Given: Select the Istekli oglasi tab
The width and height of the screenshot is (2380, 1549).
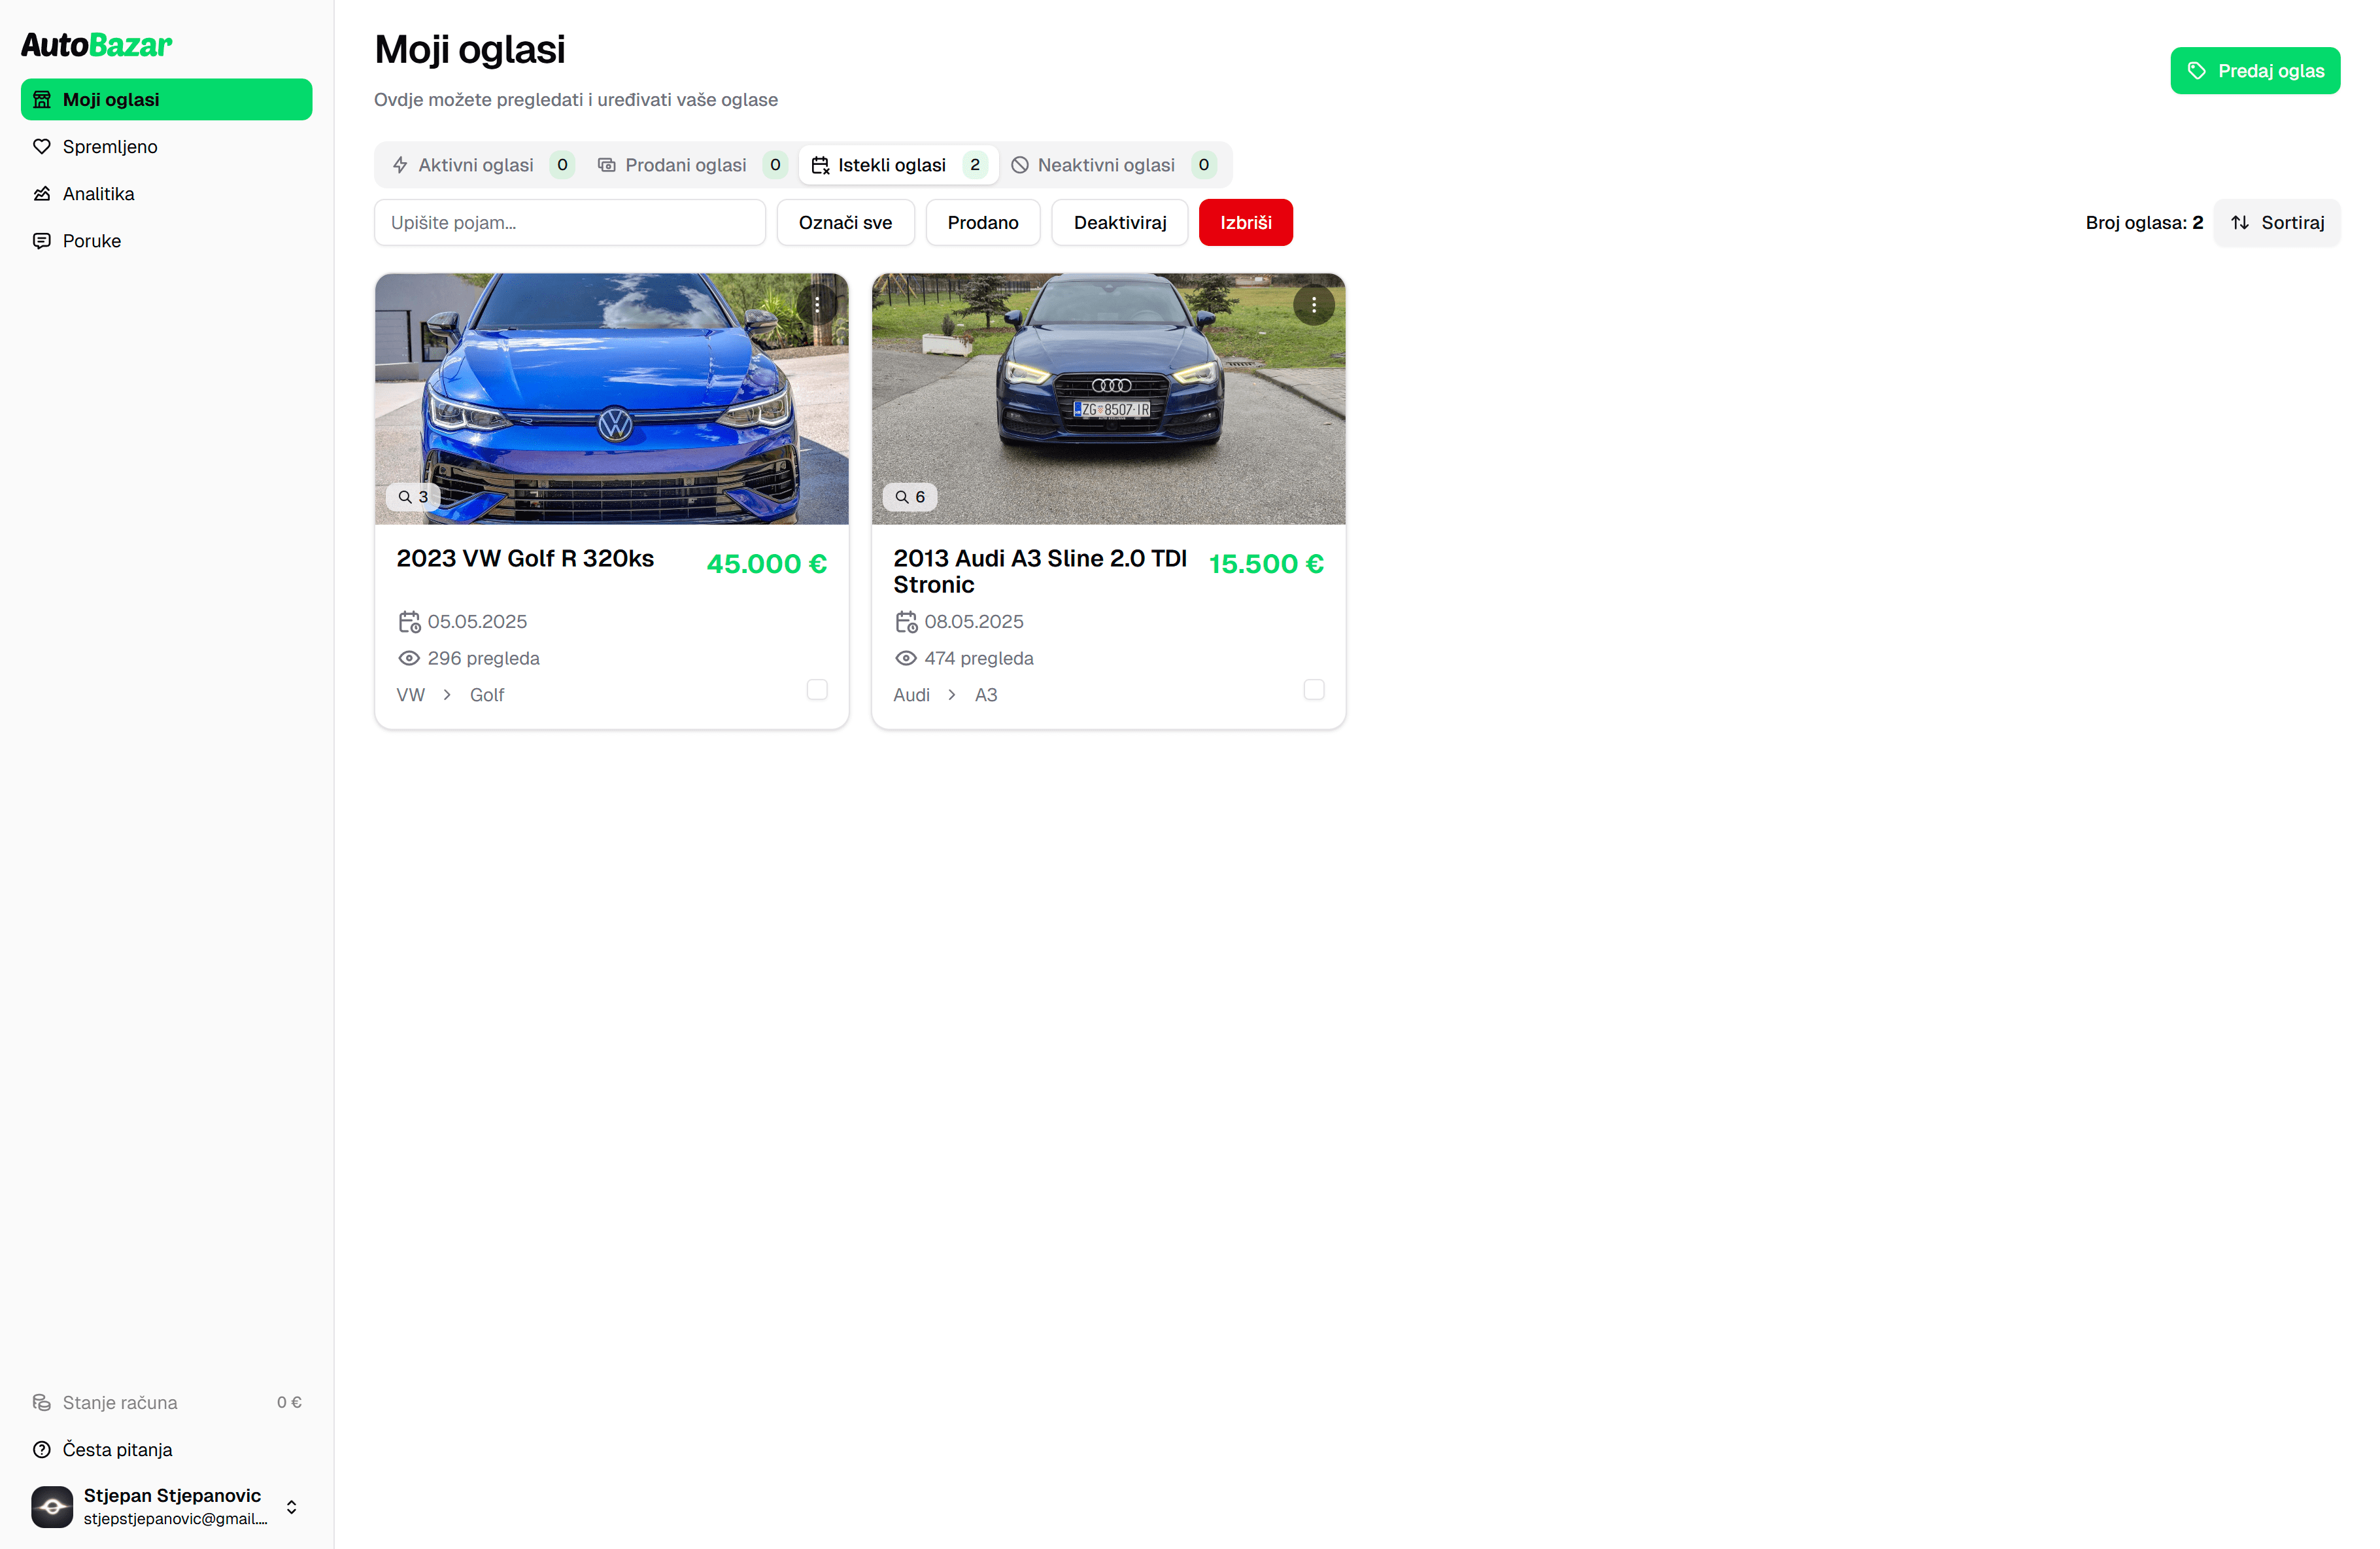Looking at the screenshot, I should pos(898,165).
